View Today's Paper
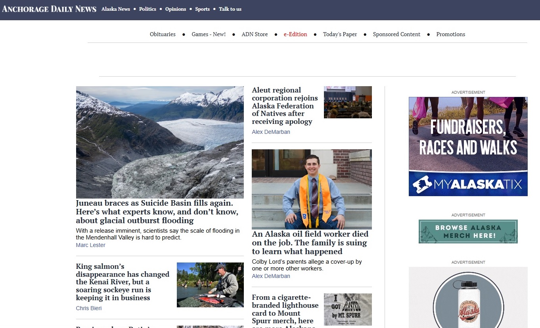 point(340,35)
